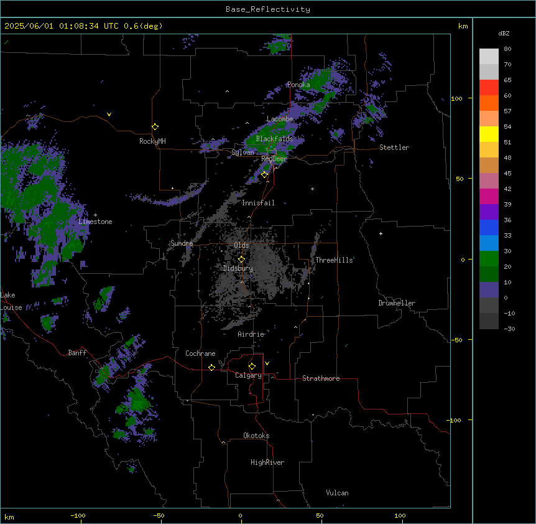The height and width of the screenshot is (524, 536).
Task: Click the 80 value on dBZ legend
Action: [x=507, y=49]
